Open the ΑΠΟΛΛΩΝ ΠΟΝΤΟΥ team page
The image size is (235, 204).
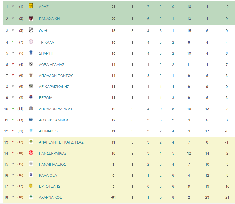[56, 76]
